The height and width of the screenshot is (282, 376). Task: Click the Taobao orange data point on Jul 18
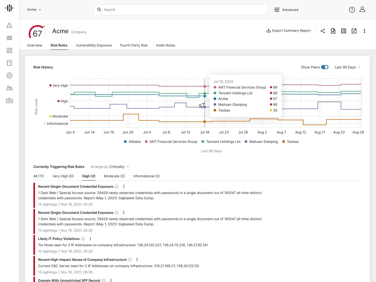coord(205,122)
